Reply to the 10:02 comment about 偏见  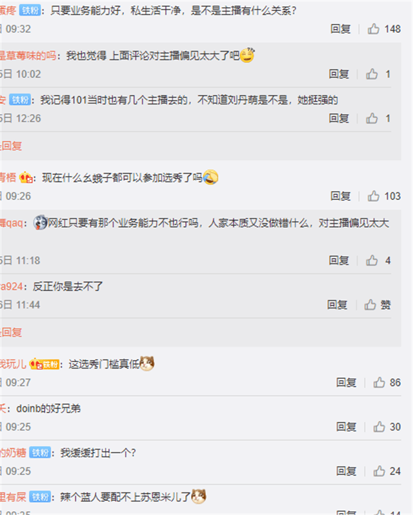pyautogui.click(x=339, y=74)
